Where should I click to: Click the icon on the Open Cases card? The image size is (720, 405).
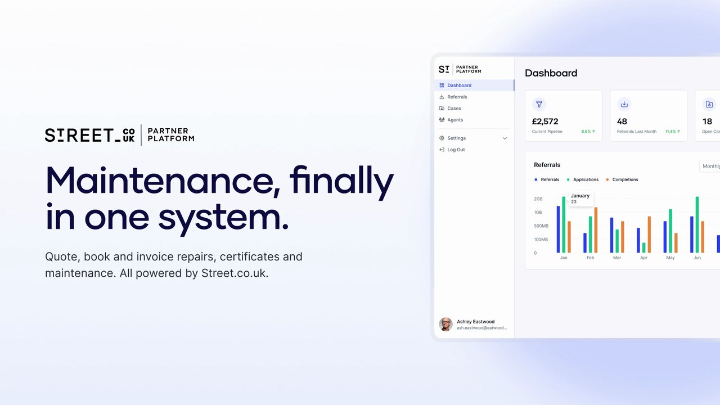point(709,104)
